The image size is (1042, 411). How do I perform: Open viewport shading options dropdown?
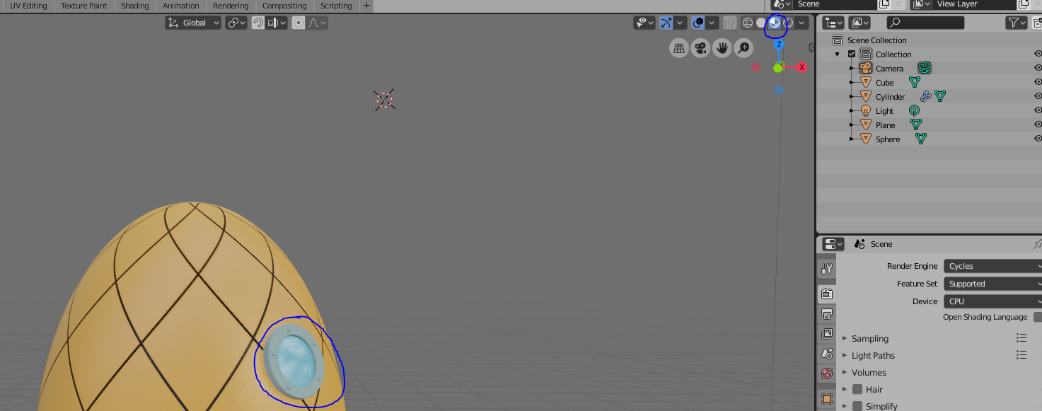pyautogui.click(x=801, y=23)
